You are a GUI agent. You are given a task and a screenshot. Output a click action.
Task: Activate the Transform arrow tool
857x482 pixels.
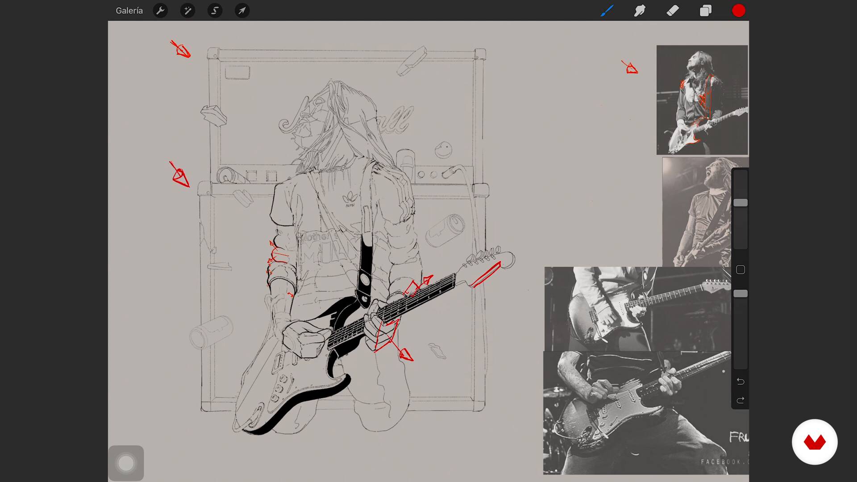[x=242, y=10]
